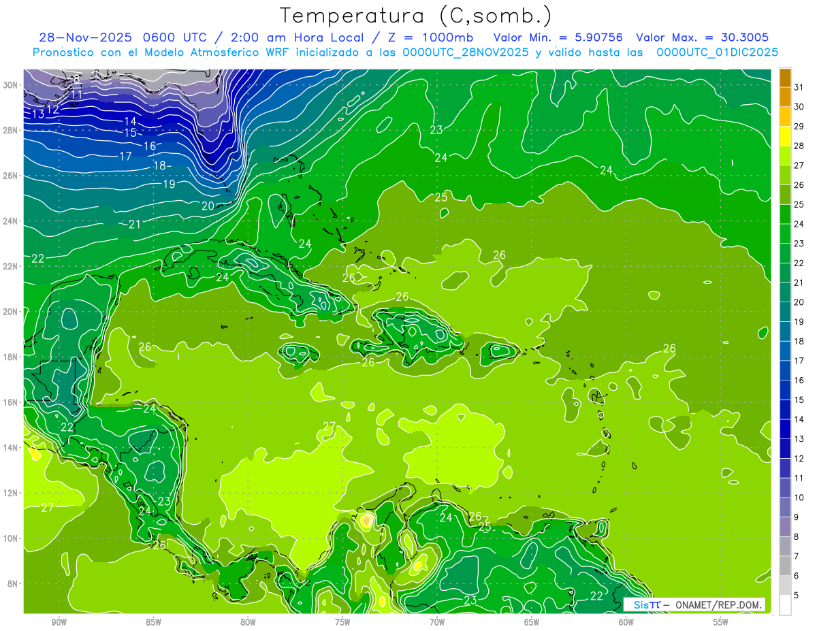The width and height of the screenshot is (817, 631).
Task: Click the '22N' latitude axis label
Action: pos(11,266)
